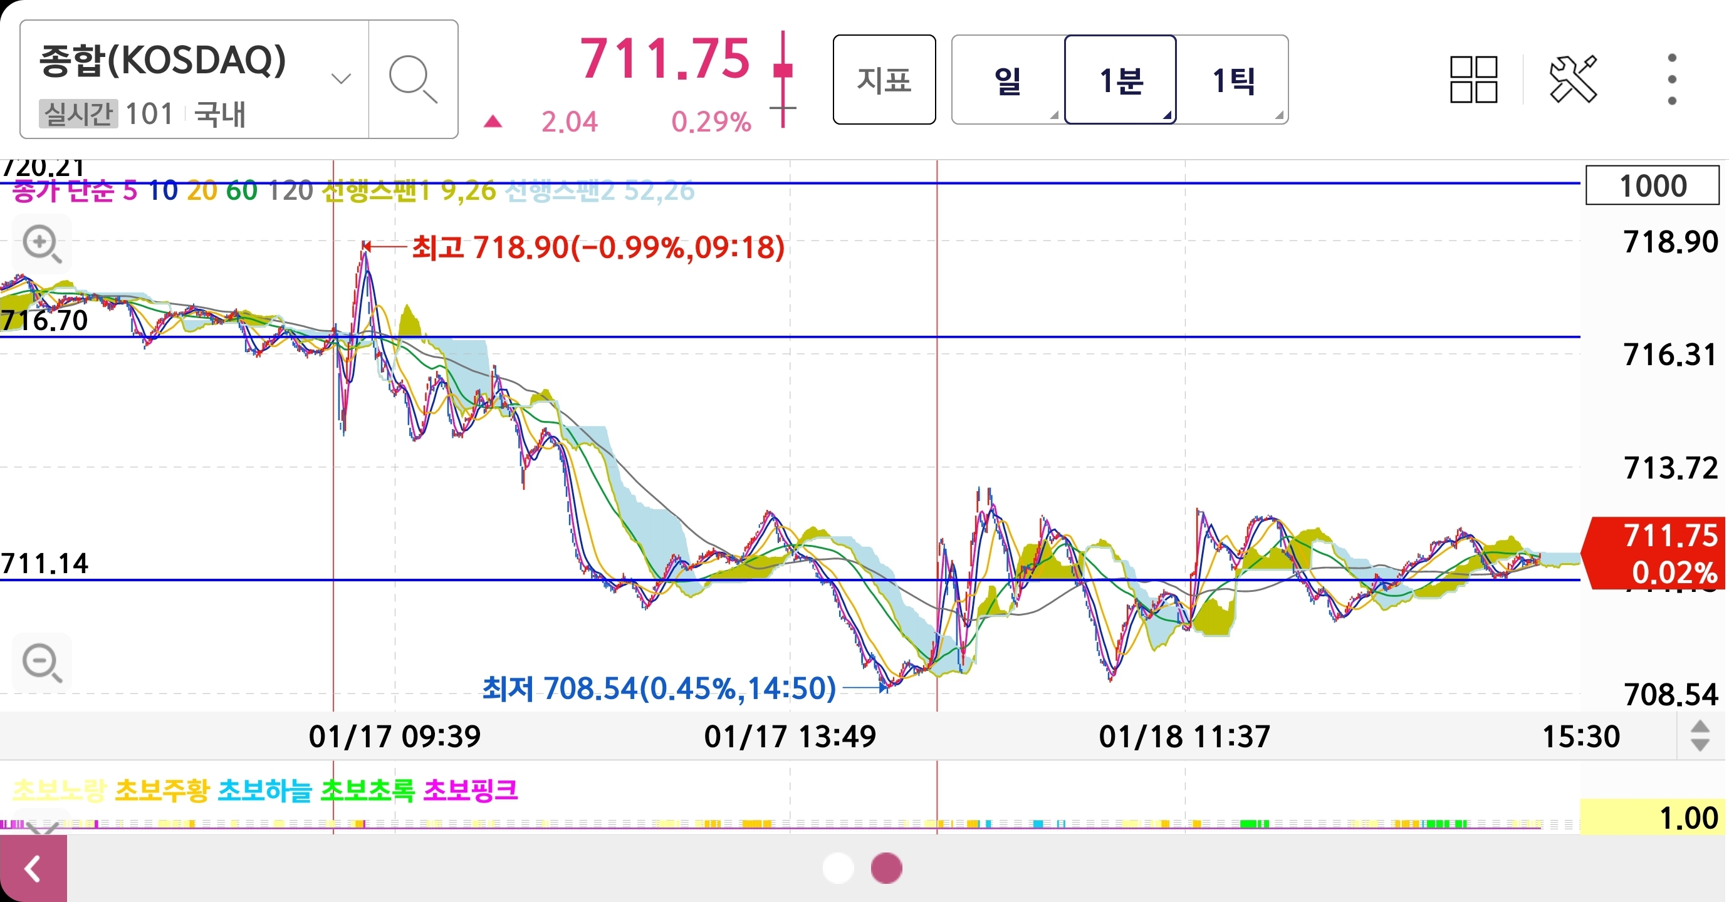The height and width of the screenshot is (902, 1729).
Task: Click the chart pane resize arrows
Action: (1700, 735)
